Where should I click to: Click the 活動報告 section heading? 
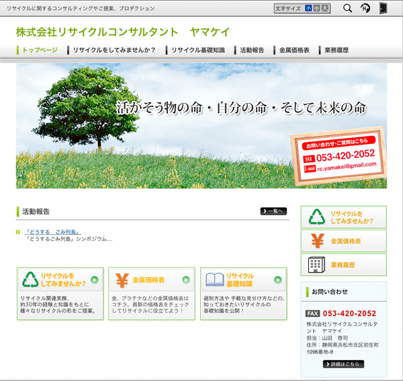point(36,211)
